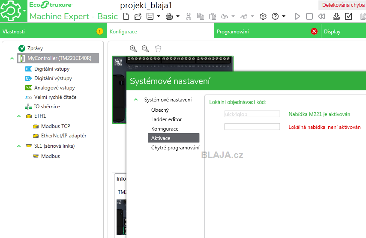Click the Compile check icon
The width and height of the screenshot is (366, 238).
(x=348, y=16)
